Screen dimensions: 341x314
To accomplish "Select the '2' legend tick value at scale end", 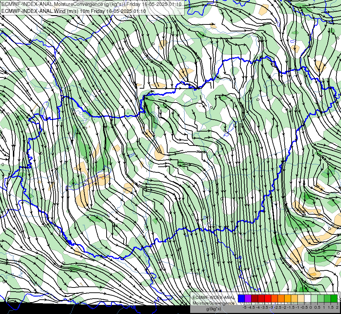I will pyautogui.click(x=337, y=307).
